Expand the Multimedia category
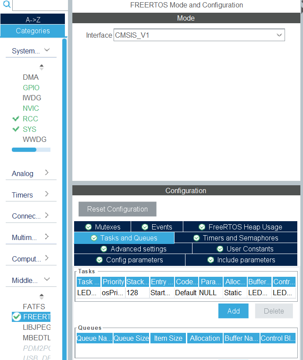The image size is (303, 360). point(46,236)
